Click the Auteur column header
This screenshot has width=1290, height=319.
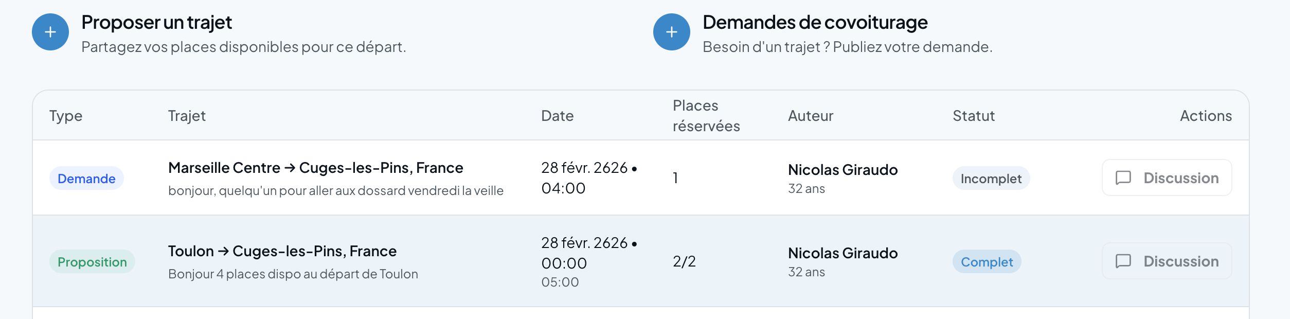point(811,116)
